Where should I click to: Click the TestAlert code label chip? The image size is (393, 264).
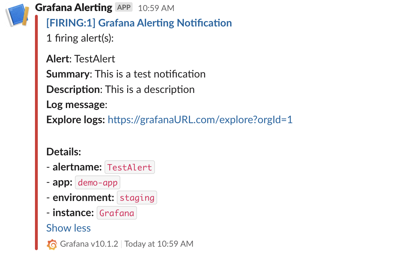129,167
